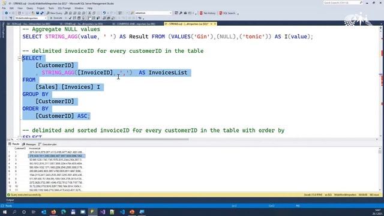Toggle Include Actual Execution Plan
This screenshot has width=384, height=216.
point(89,18)
